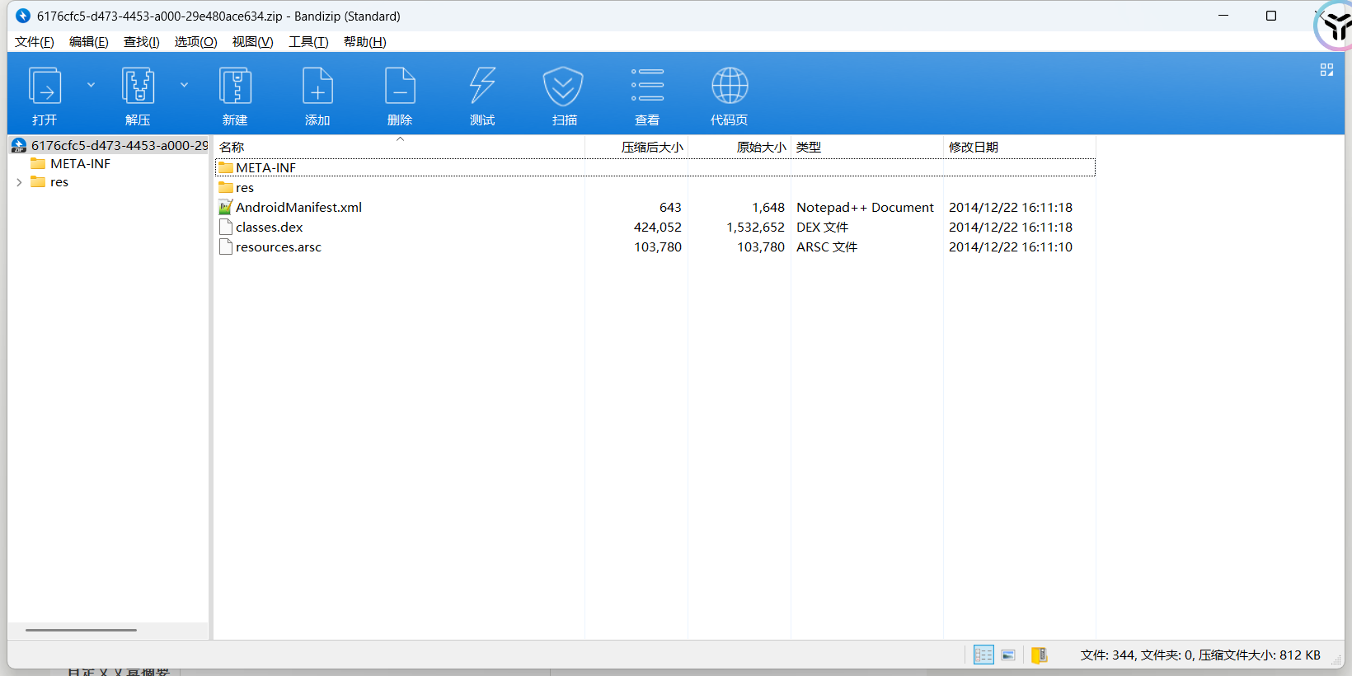Sort by 类型 column header
1352x676 pixels.
pyautogui.click(x=867, y=147)
